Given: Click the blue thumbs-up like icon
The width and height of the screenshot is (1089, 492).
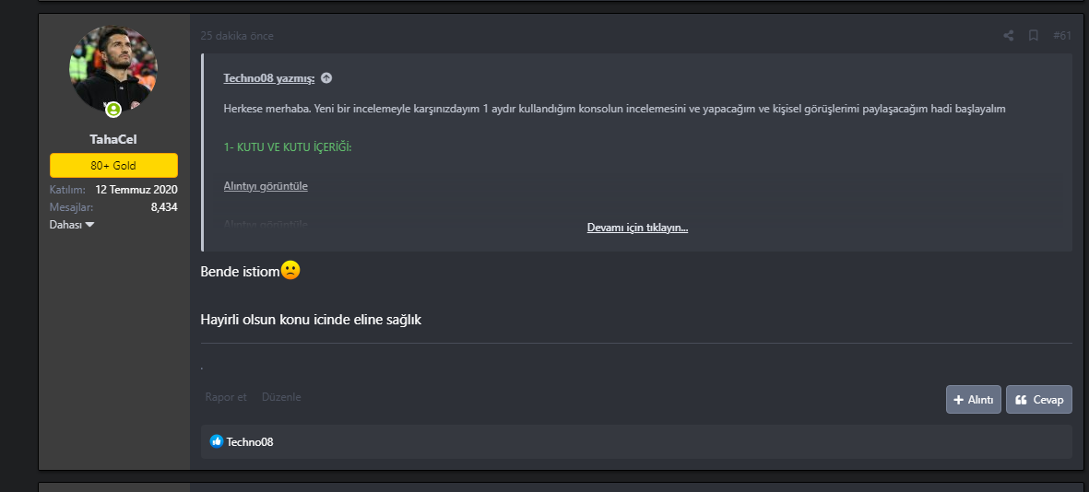Looking at the screenshot, I should click(x=217, y=441).
